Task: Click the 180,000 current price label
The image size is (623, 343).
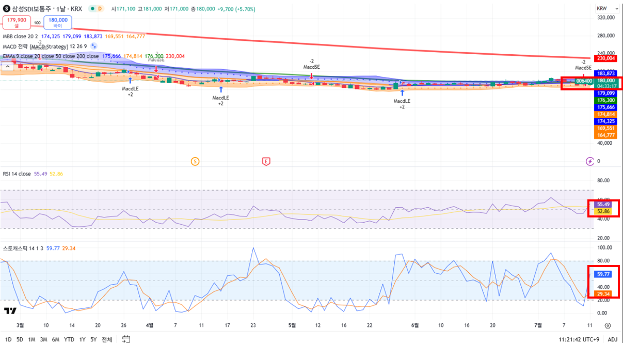Action: click(x=605, y=81)
